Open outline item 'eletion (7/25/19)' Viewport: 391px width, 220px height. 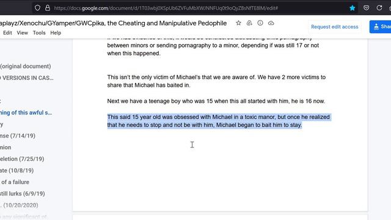click(x=22, y=159)
